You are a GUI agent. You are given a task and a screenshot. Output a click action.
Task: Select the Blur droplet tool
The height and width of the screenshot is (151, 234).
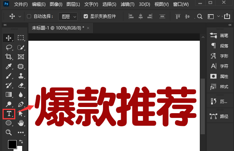coord(21,95)
